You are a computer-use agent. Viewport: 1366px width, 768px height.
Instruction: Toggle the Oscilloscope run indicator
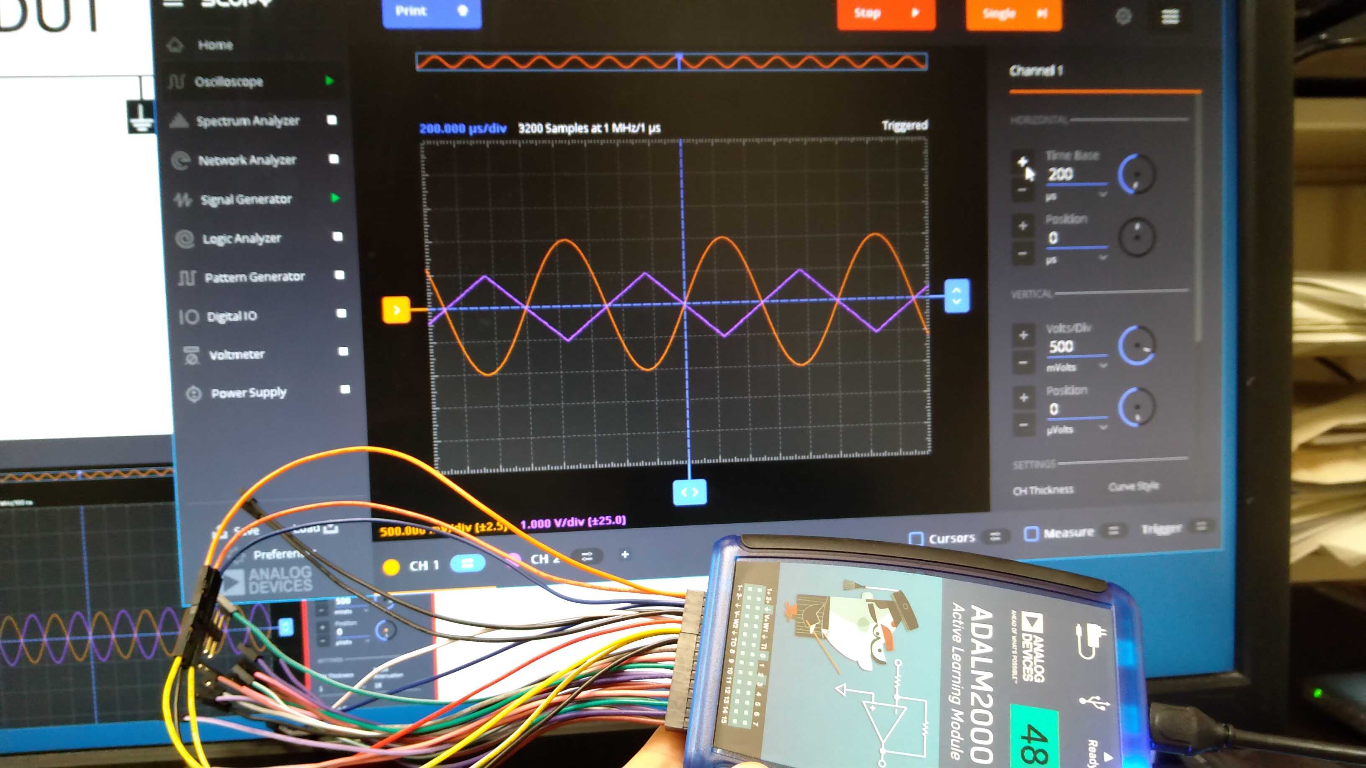tap(329, 81)
